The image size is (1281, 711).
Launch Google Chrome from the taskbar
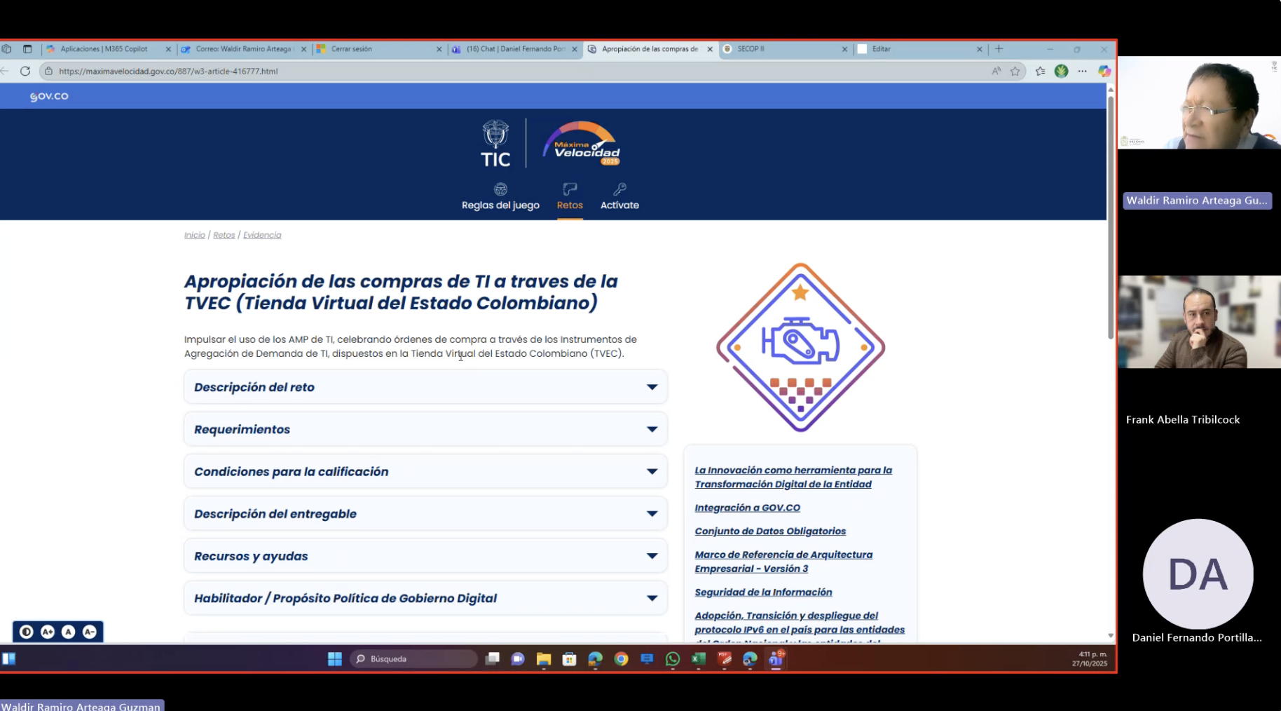click(x=621, y=659)
